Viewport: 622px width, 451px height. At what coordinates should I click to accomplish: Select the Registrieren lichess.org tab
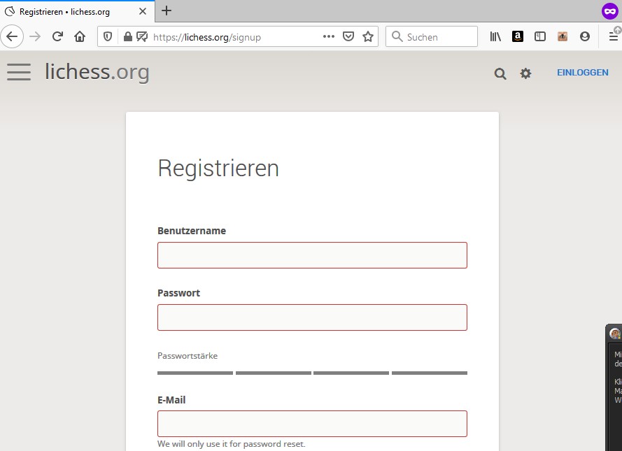tap(76, 11)
